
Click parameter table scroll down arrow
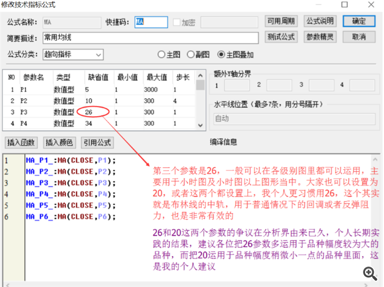tap(200, 125)
